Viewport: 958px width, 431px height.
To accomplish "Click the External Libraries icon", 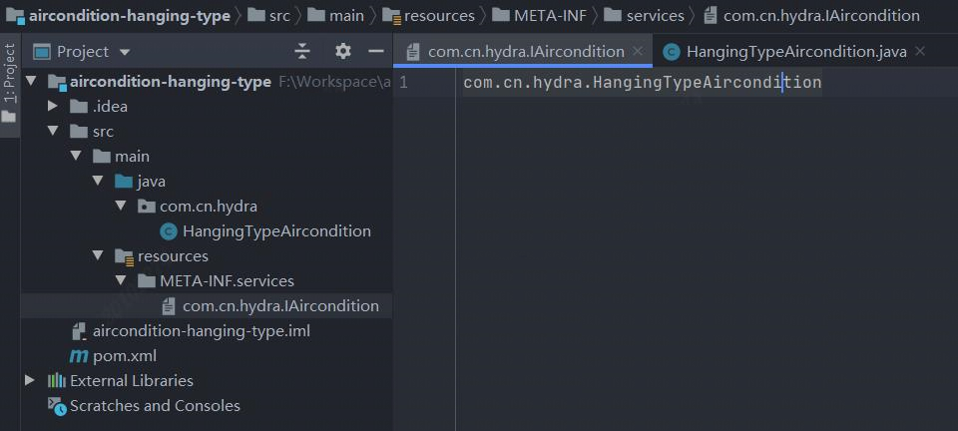I will (x=56, y=381).
